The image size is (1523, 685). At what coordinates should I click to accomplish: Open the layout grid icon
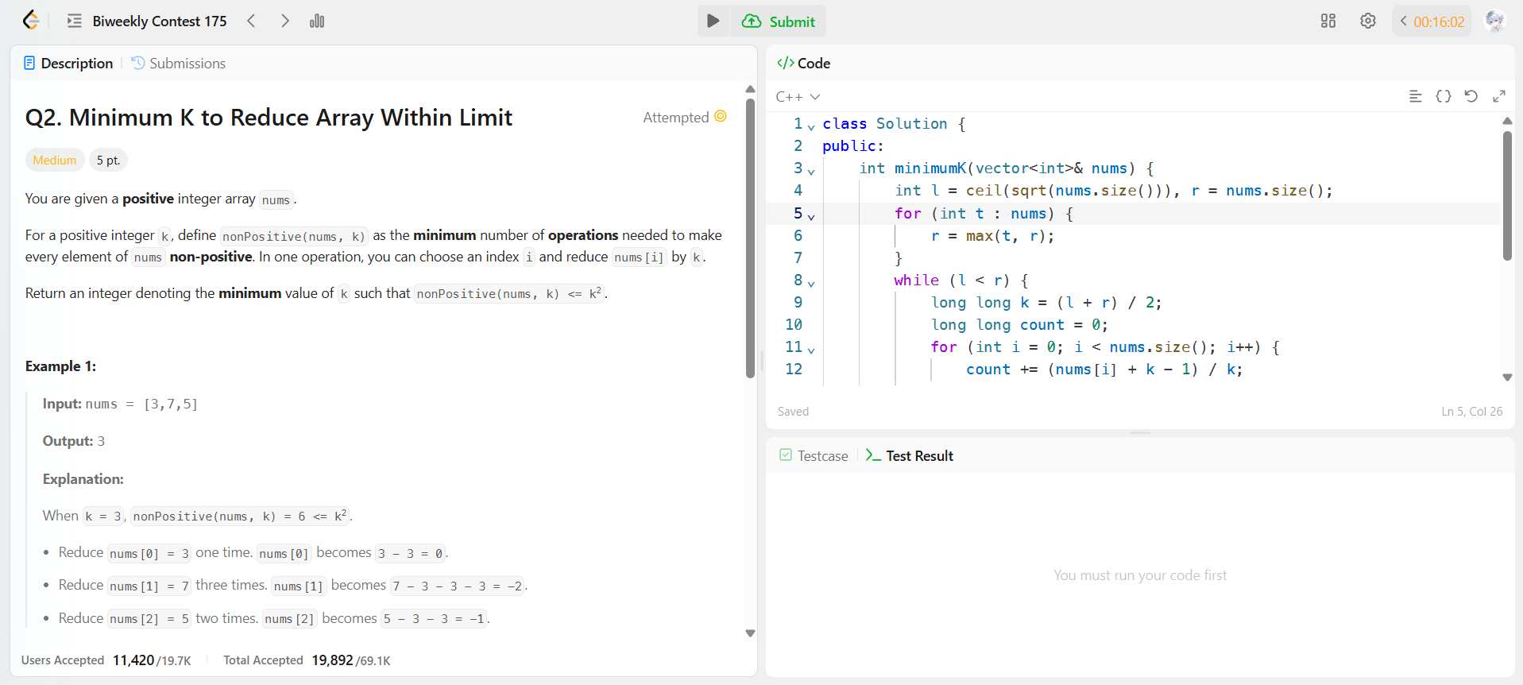coord(1328,21)
